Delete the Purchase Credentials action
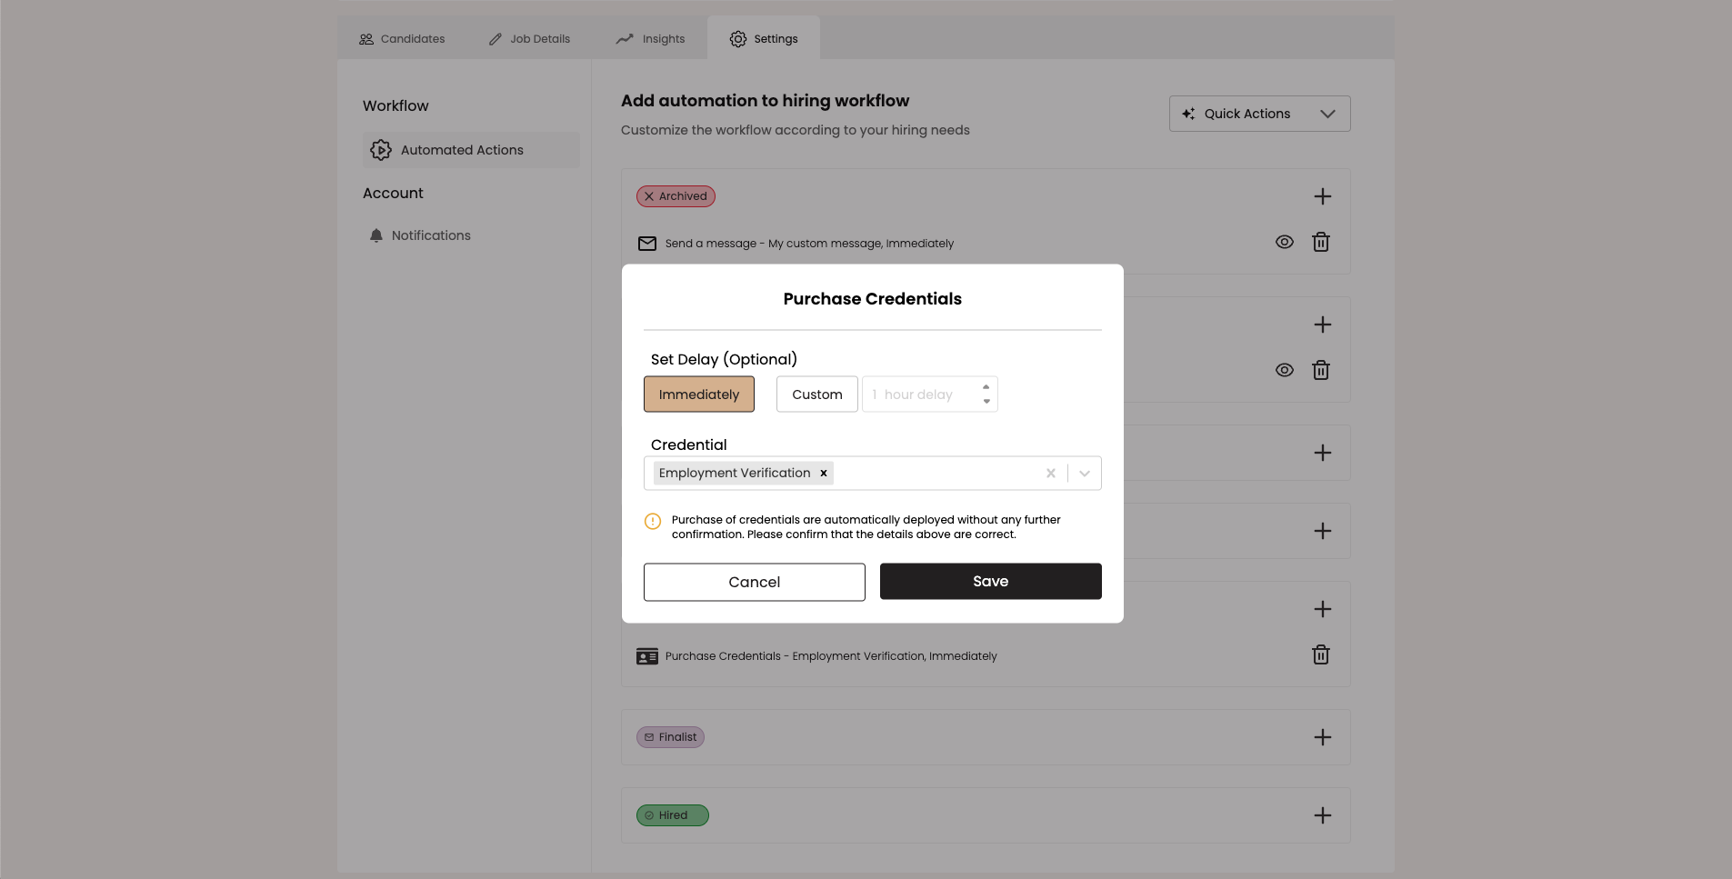 (1321, 654)
